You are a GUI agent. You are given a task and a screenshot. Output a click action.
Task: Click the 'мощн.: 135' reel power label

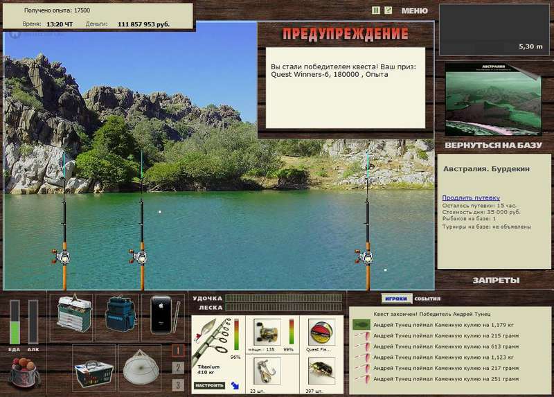coord(261,350)
